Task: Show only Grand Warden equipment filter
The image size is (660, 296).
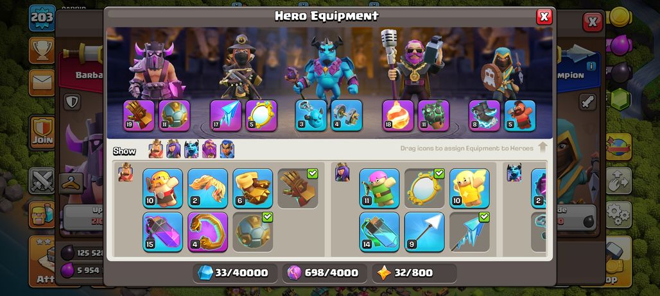Action: (209, 149)
